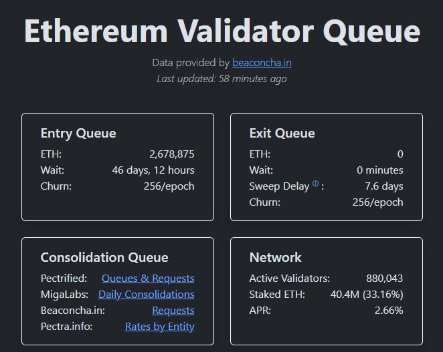Click the Entry Queue card title
The image size is (443, 352).
78,133
